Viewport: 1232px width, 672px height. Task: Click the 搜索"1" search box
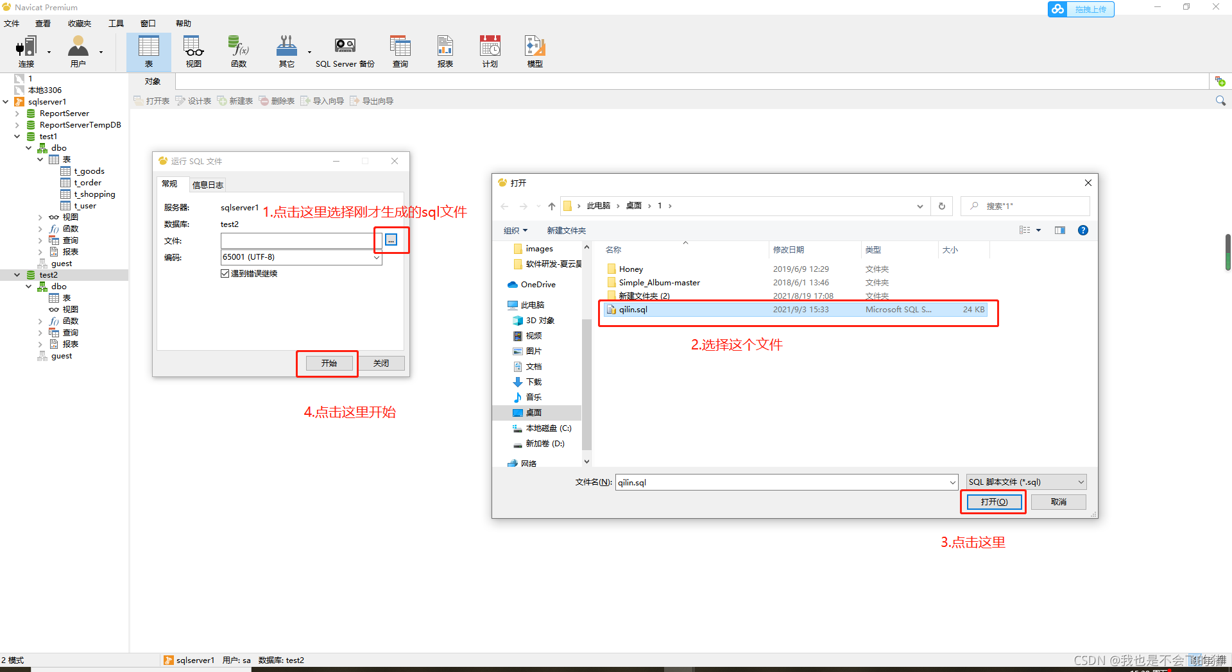tap(1025, 206)
